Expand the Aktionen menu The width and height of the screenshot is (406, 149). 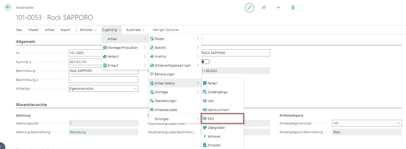pyautogui.click(x=89, y=30)
